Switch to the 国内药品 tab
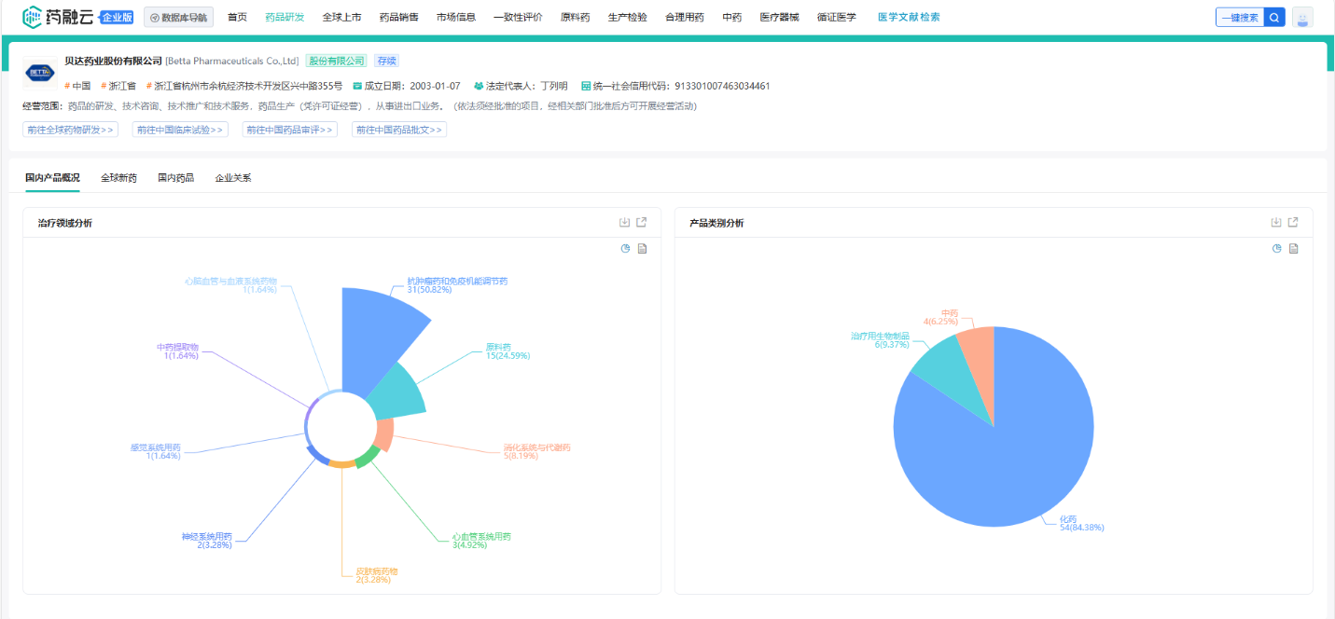 click(x=175, y=177)
